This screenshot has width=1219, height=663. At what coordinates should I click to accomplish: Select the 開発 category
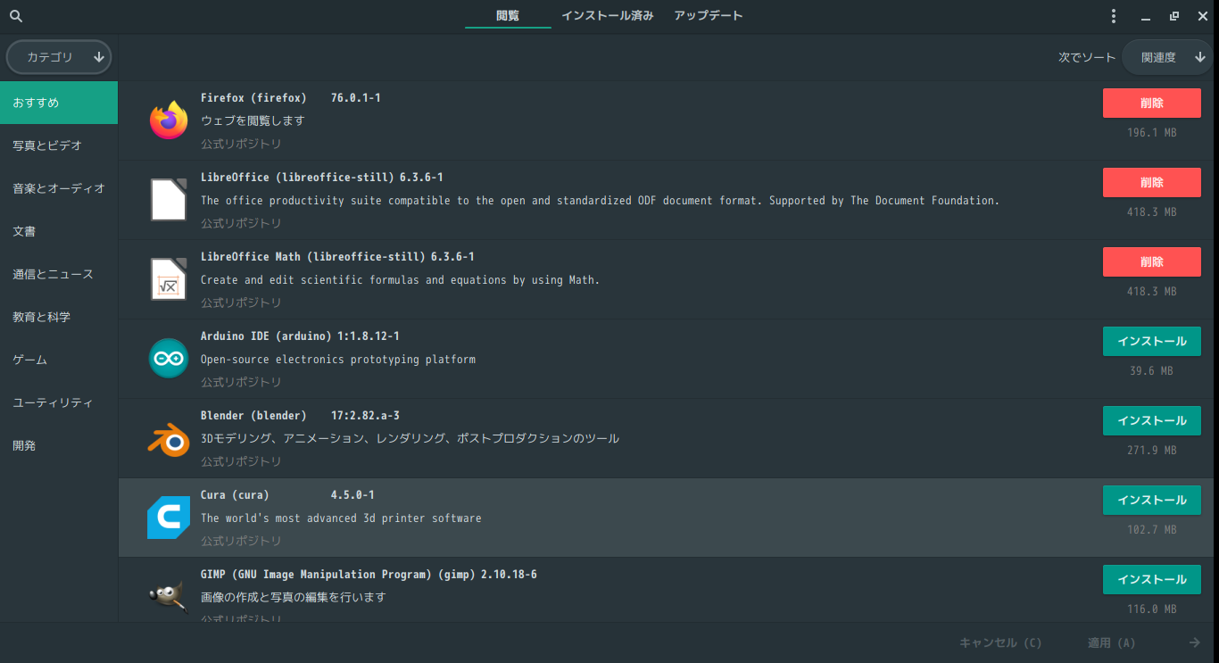[x=59, y=445]
